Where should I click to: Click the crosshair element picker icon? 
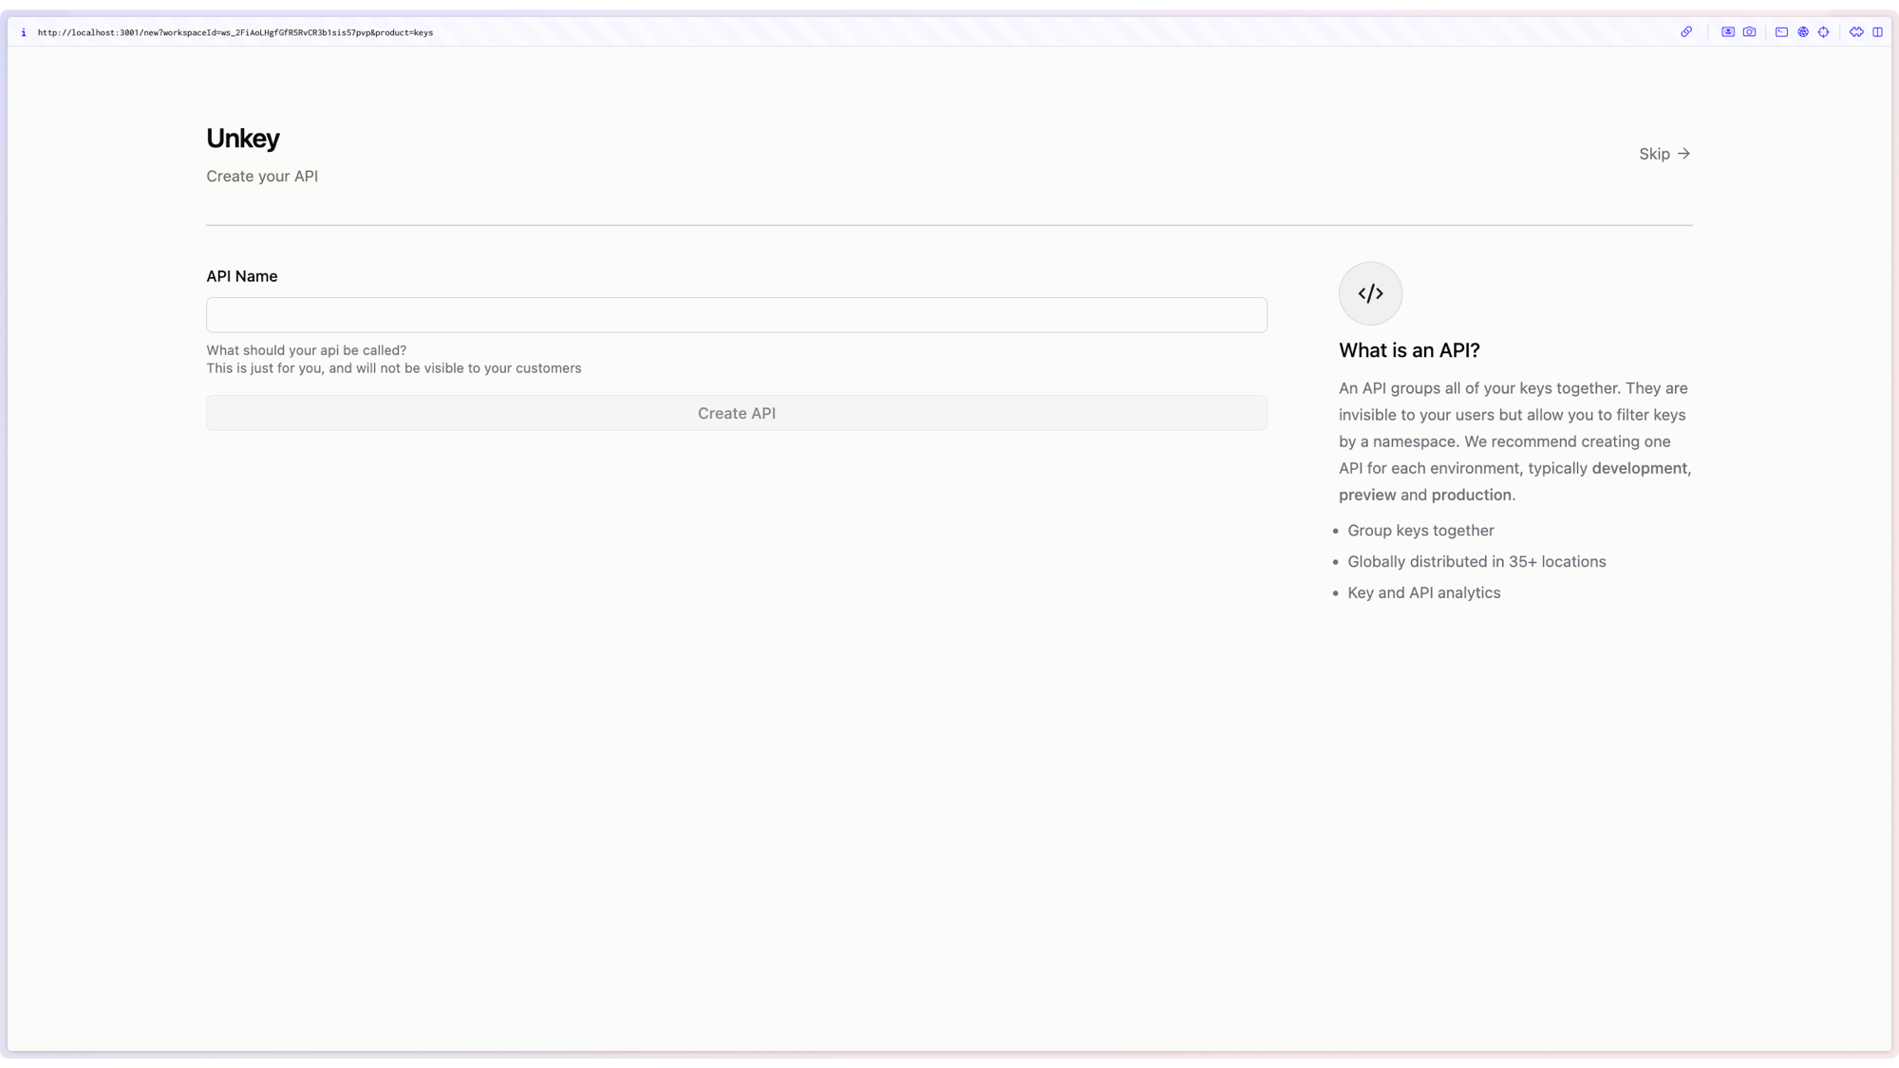[x=1824, y=32]
